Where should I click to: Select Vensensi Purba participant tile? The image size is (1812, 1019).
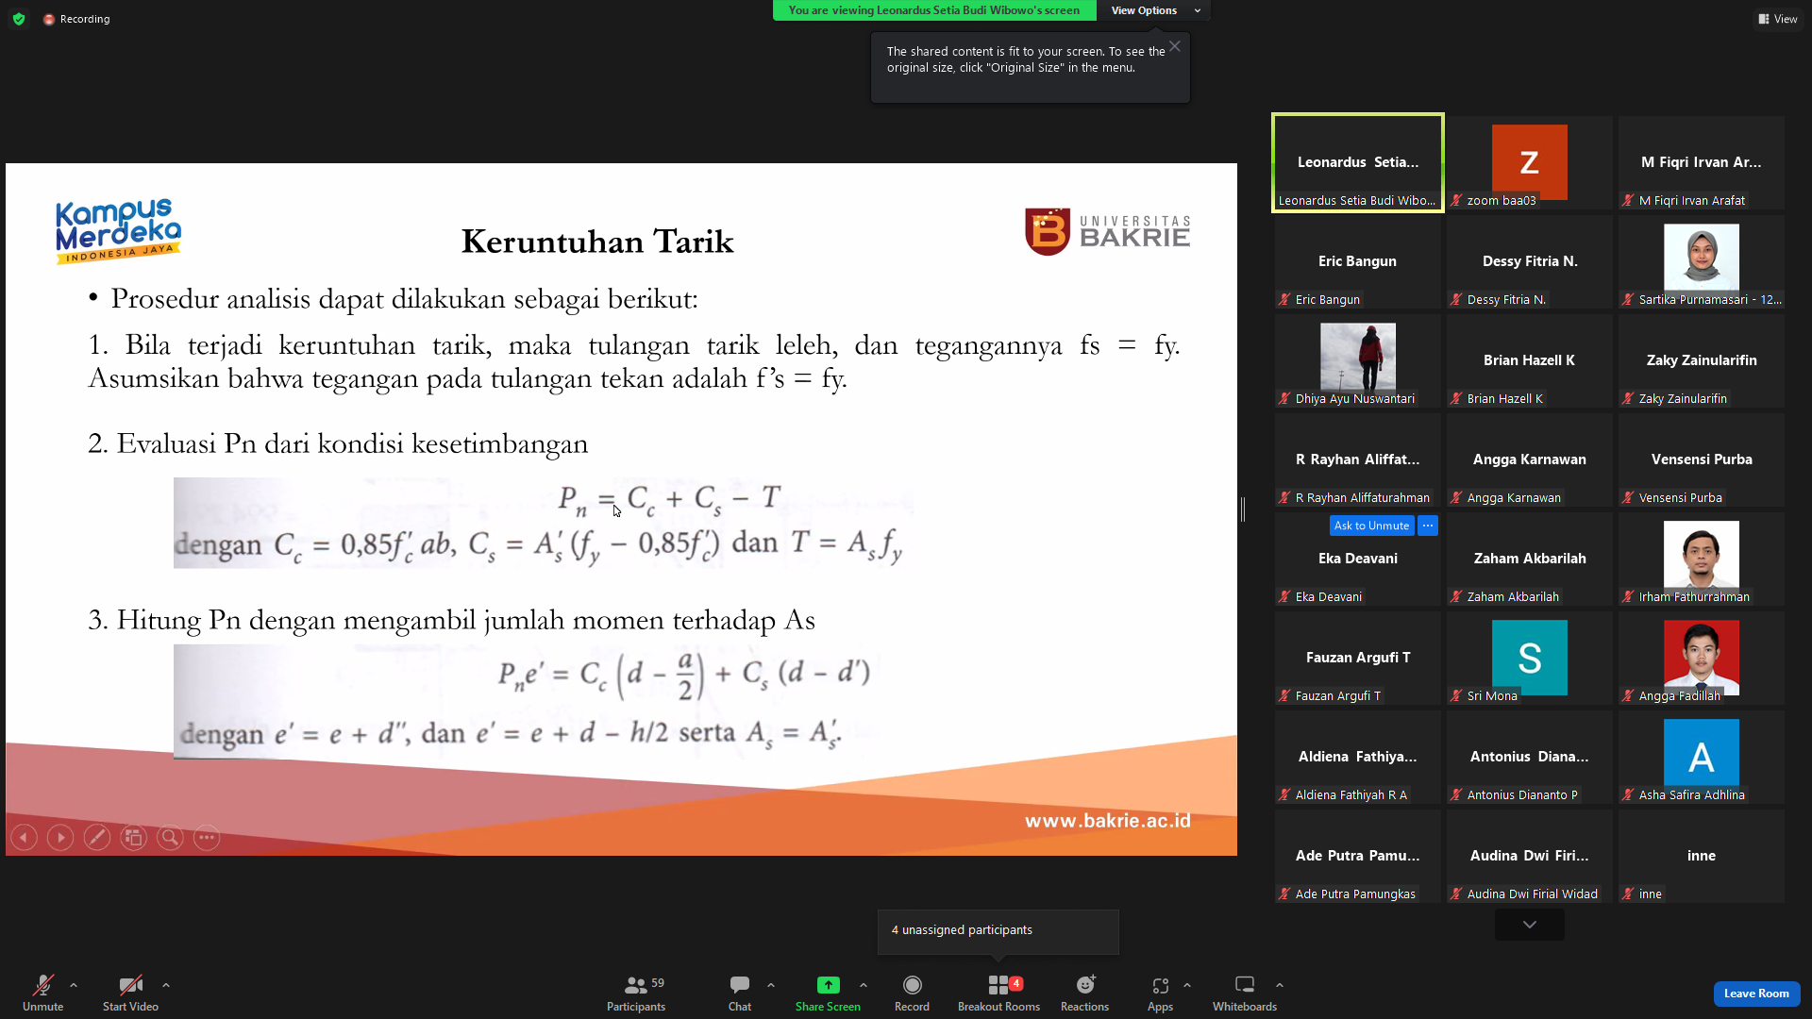click(1702, 460)
